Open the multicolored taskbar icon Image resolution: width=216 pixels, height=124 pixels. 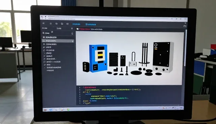[x=62, y=110]
